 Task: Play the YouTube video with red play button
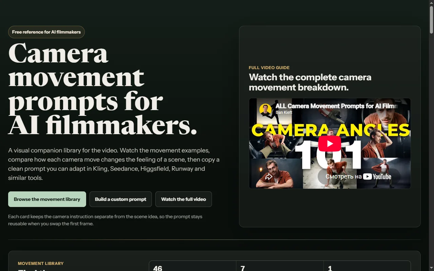330,144
